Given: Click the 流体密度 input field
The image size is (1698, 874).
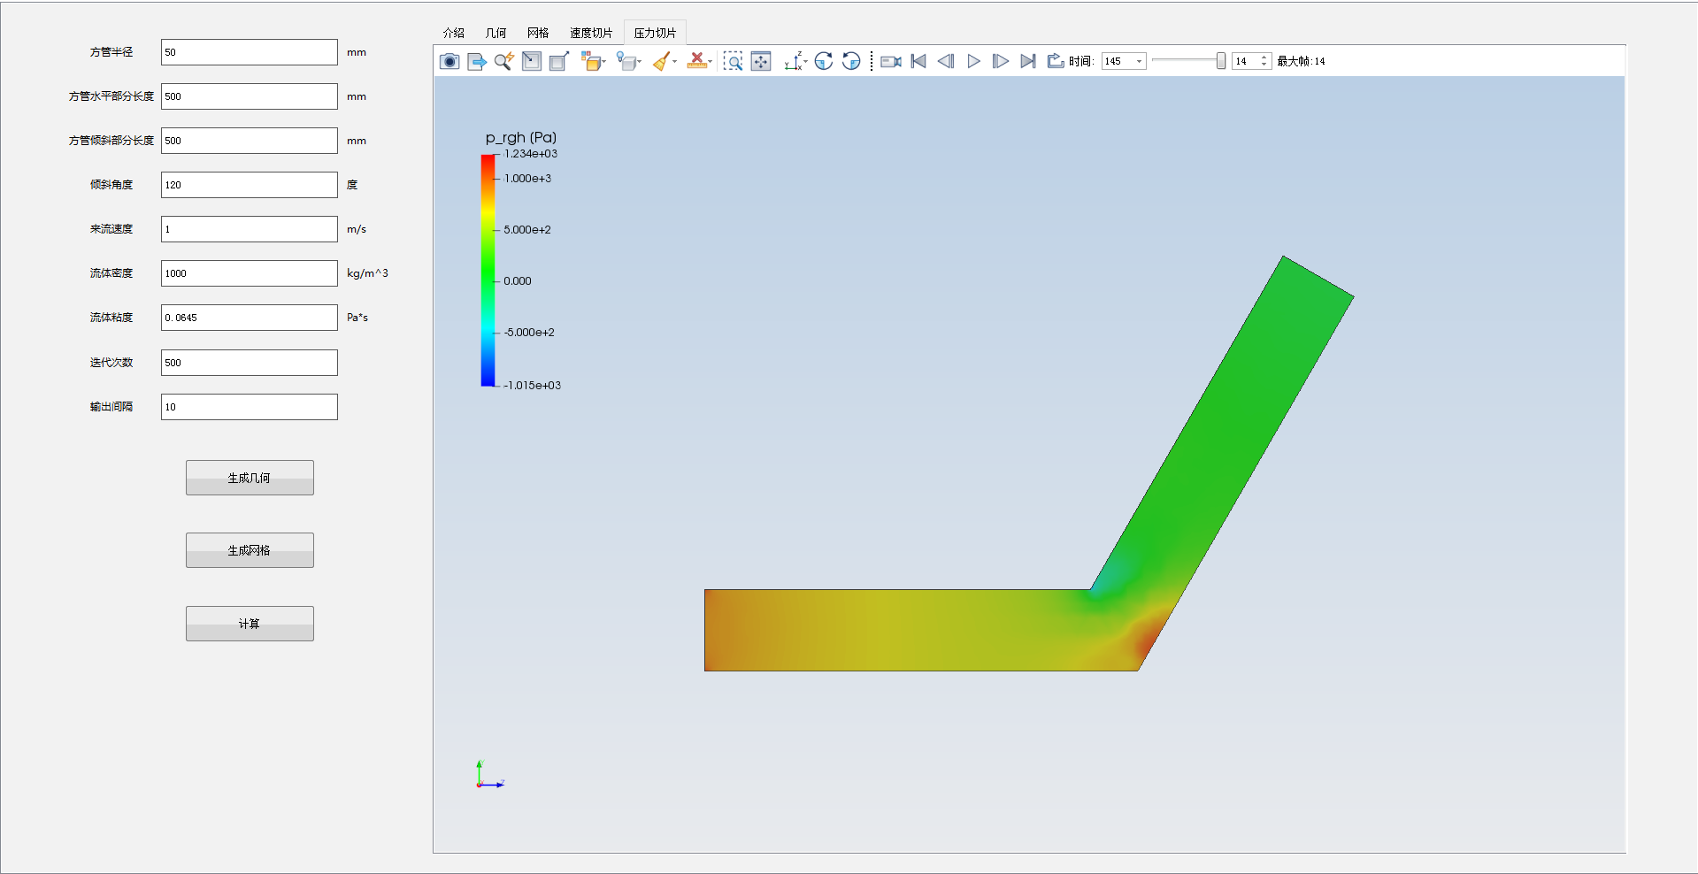Looking at the screenshot, I should (250, 273).
